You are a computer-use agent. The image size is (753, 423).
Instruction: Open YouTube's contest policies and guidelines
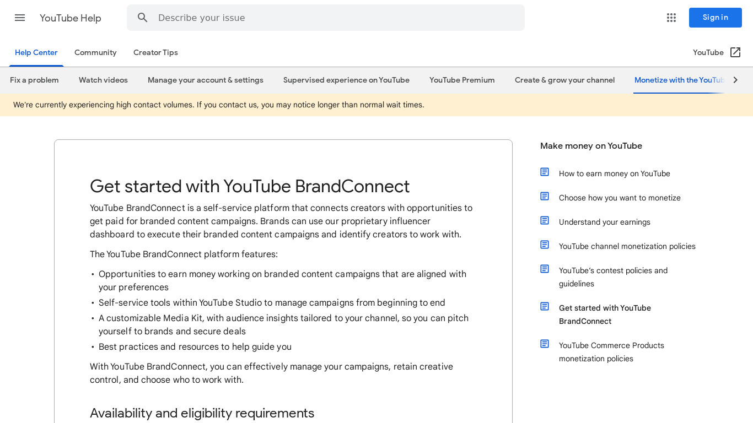click(x=613, y=277)
